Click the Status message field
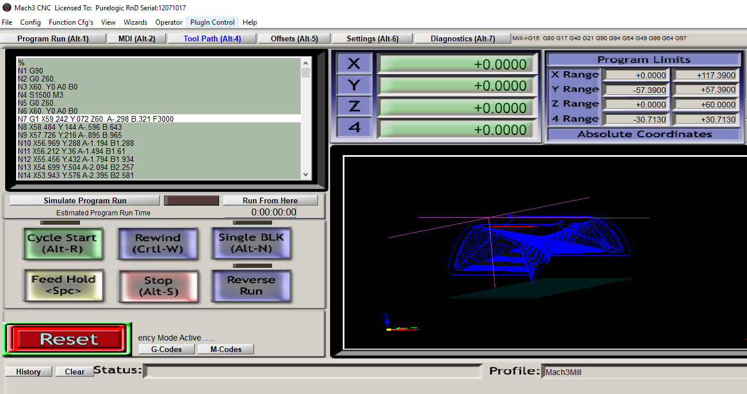The height and width of the screenshot is (394, 747). coord(312,371)
